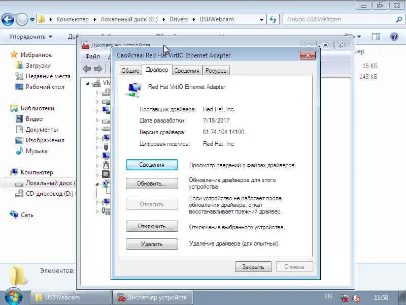Click back arrow in Device Manager toolbar
The image size is (406, 305).
[x=87, y=69]
